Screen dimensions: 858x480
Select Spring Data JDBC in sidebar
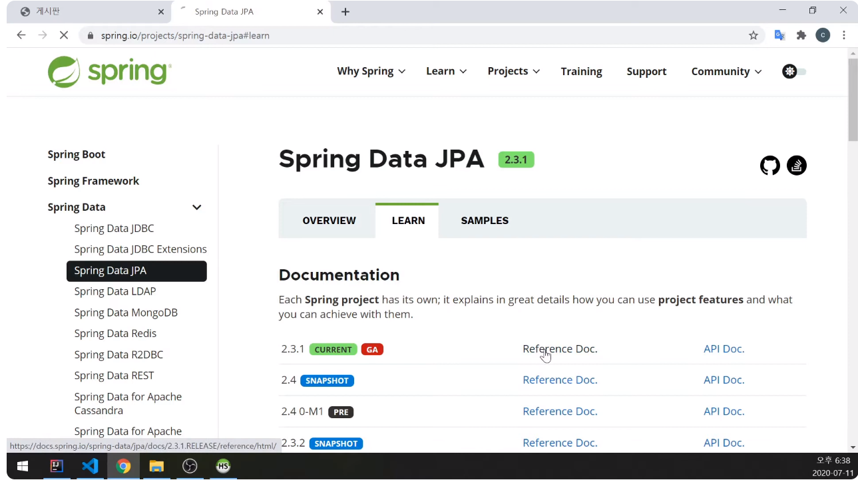(x=114, y=228)
